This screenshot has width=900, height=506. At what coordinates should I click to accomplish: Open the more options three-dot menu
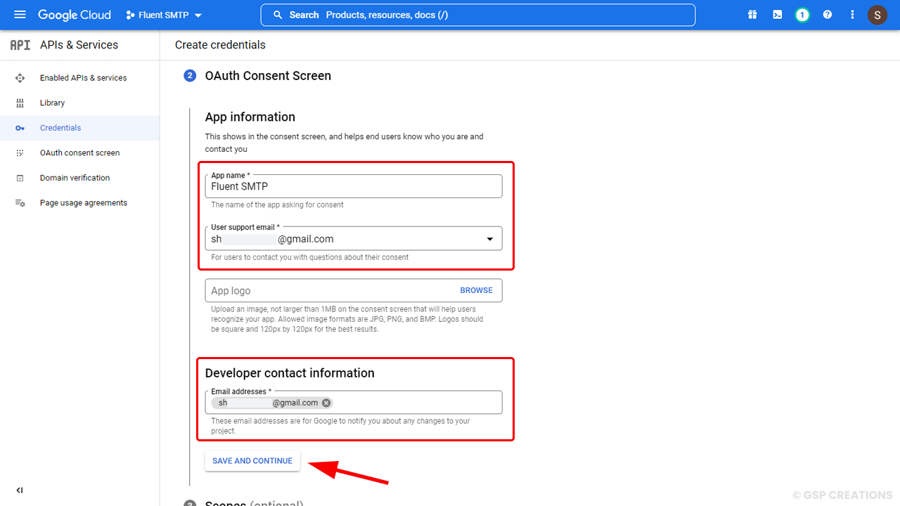(x=852, y=15)
